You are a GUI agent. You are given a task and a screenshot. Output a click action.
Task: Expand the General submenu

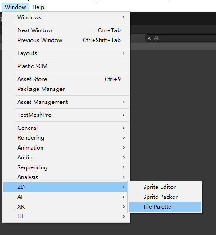pos(65,128)
